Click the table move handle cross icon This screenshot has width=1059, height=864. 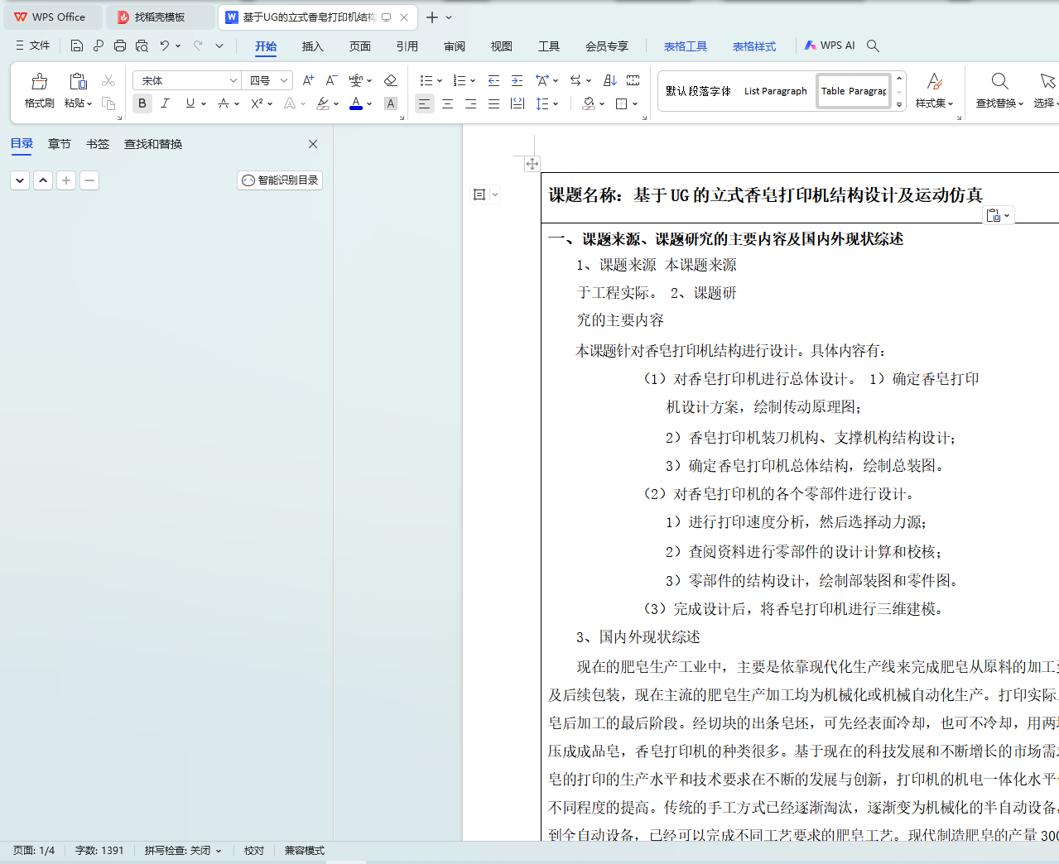(532, 164)
